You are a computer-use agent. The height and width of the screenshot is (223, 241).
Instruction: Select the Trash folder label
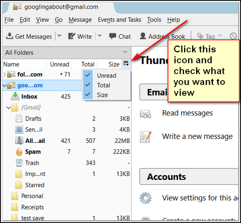[x=32, y=163]
